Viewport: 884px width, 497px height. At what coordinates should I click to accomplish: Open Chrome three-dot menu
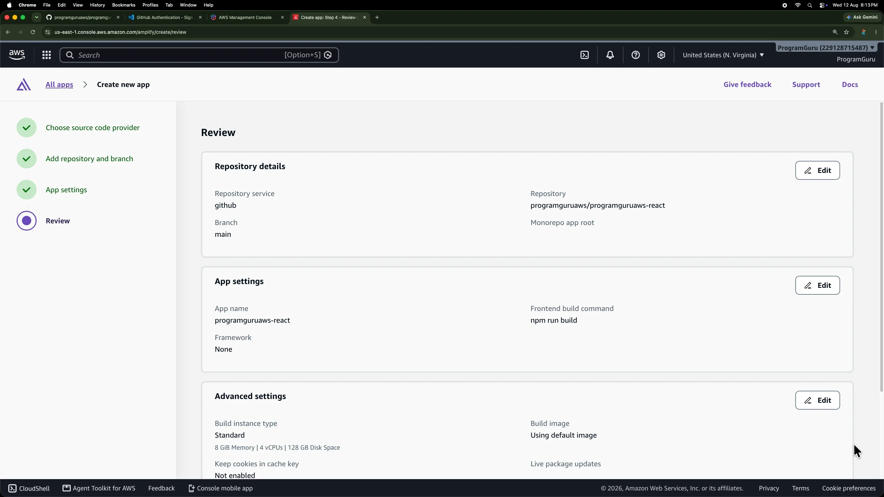(876, 32)
